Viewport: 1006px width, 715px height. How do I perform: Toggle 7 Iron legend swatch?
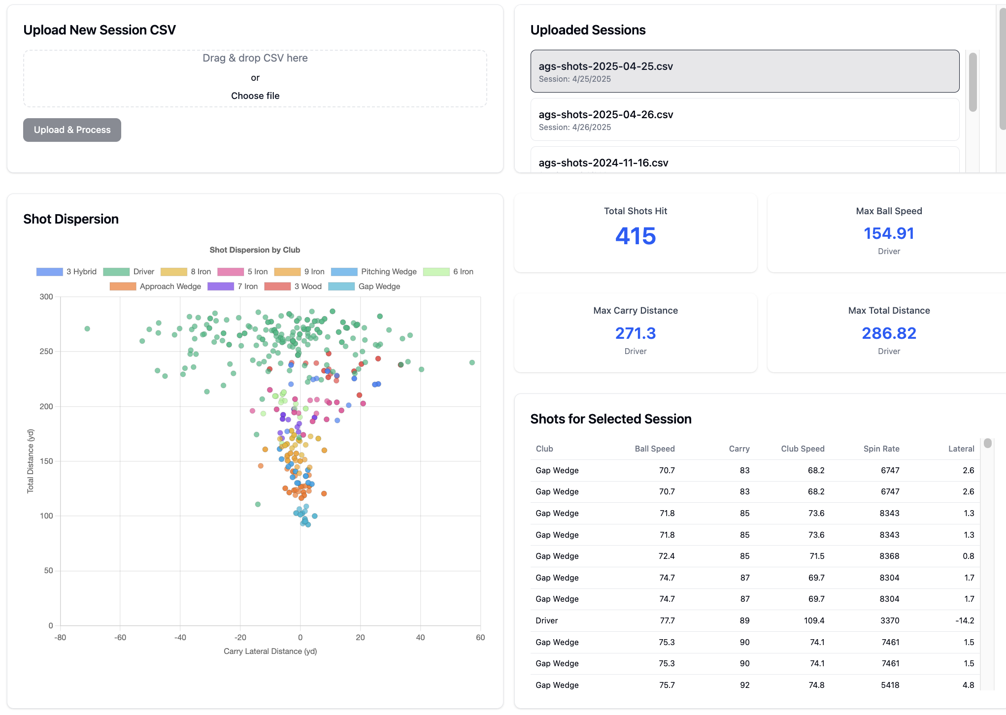(x=221, y=287)
